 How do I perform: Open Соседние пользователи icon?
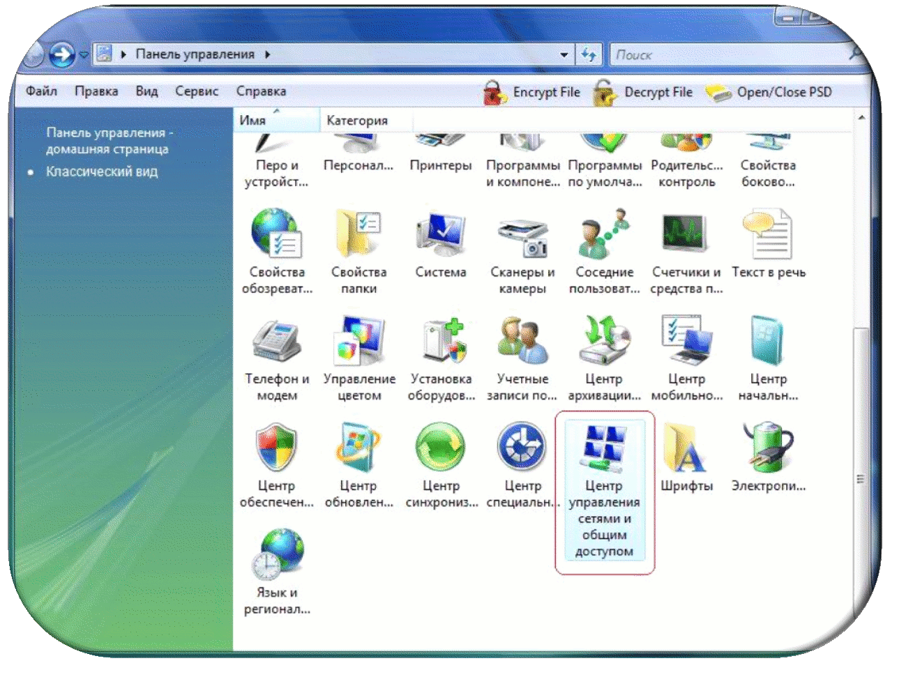click(604, 234)
